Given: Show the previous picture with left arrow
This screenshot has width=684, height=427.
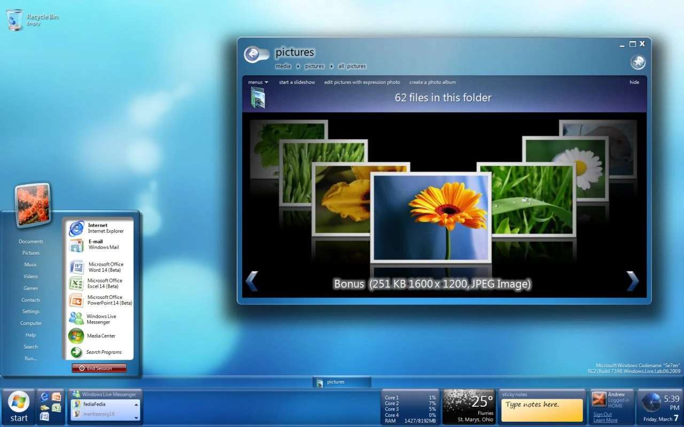Looking at the screenshot, I should coord(252,281).
